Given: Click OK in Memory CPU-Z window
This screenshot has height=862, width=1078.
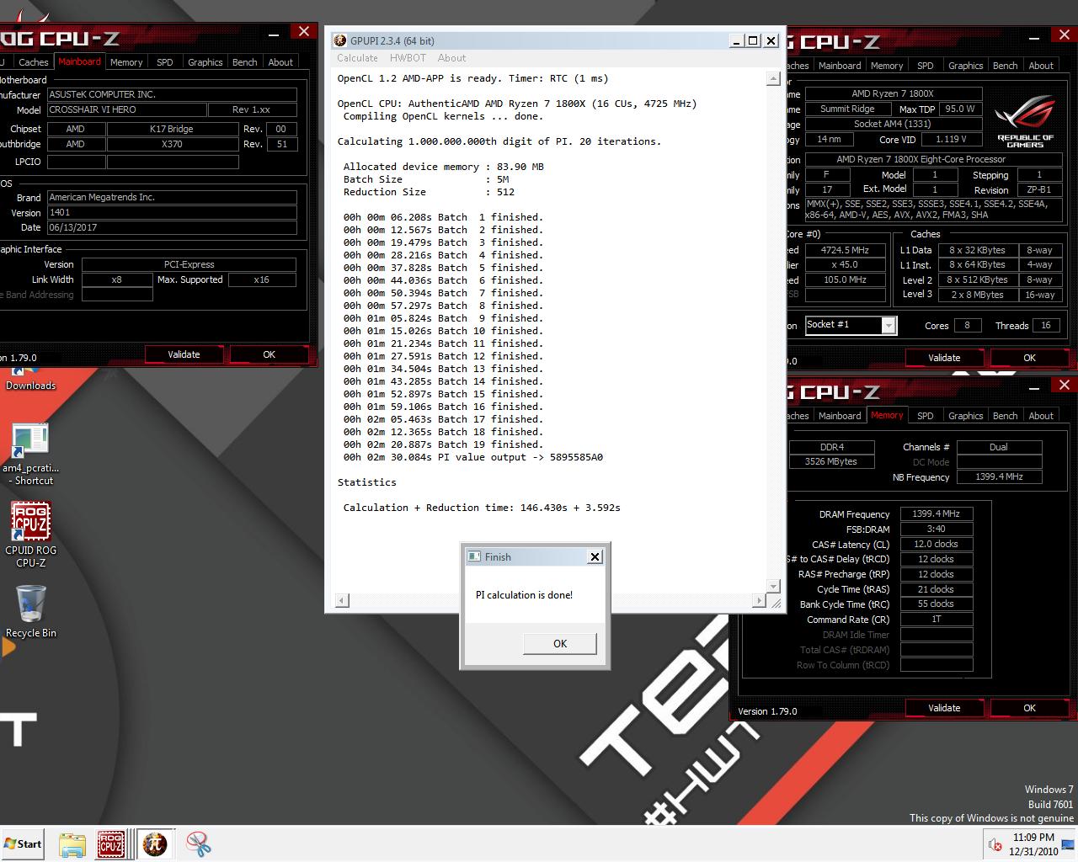Looking at the screenshot, I should click(x=1029, y=708).
